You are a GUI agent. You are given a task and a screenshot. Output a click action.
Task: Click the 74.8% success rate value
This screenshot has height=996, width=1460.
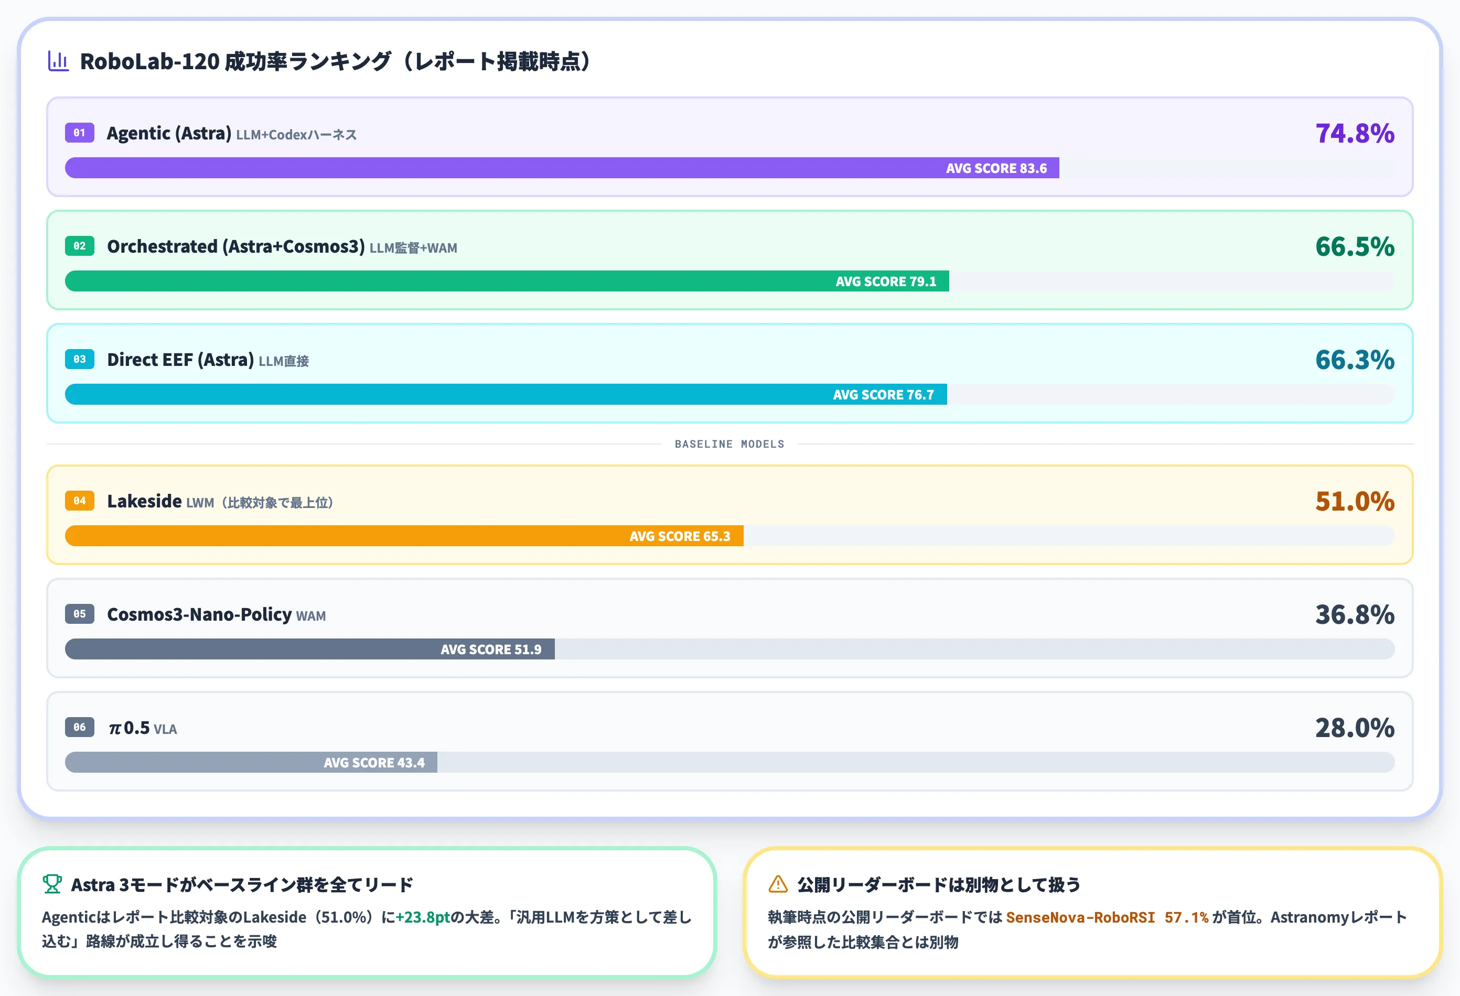pyautogui.click(x=1355, y=133)
